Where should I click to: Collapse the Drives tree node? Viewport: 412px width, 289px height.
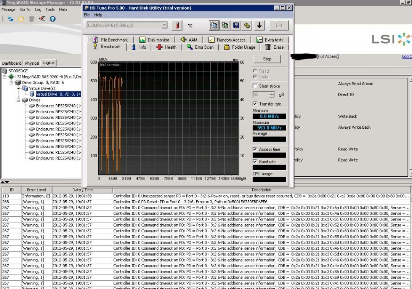coord(18,100)
